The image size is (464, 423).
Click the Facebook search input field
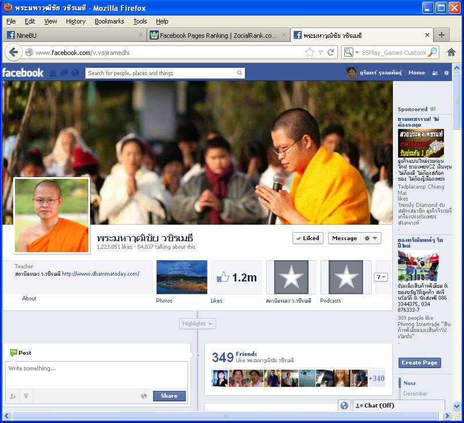point(161,73)
